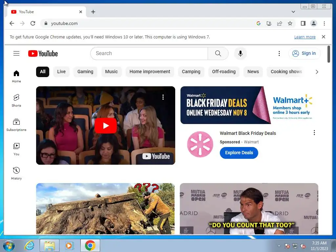Screen dimensions: 336x252
Task: Open Walmart Black Friday Deals title
Action: click(248, 133)
